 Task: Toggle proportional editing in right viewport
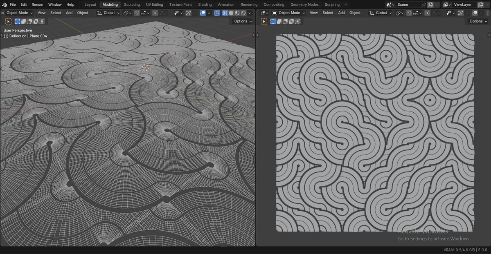click(x=428, y=13)
